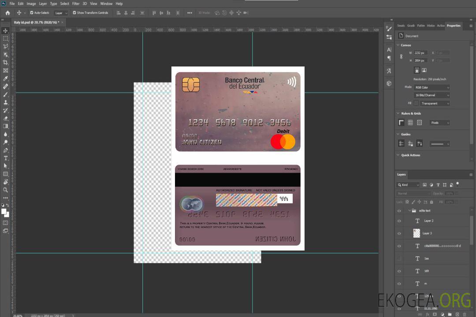The height and width of the screenshot is (317, 476).
Task: Filter layers by type layers (T icon)
Action: (438, 185)
